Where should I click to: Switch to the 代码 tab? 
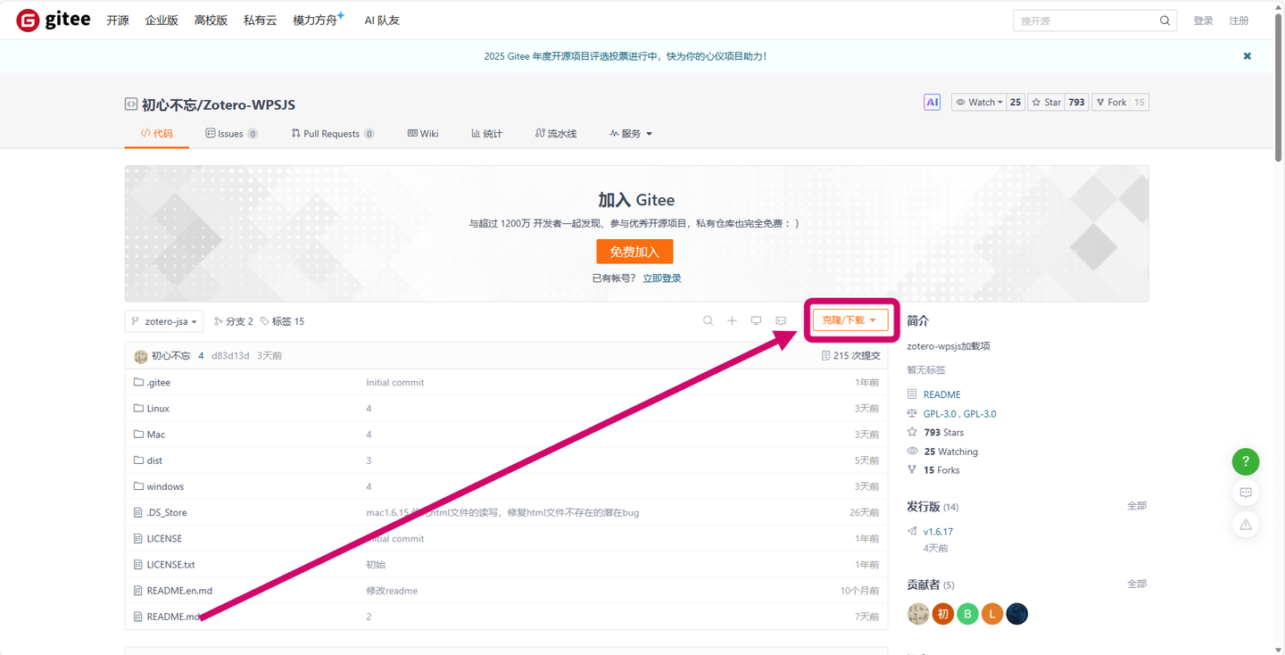(157, 134)
